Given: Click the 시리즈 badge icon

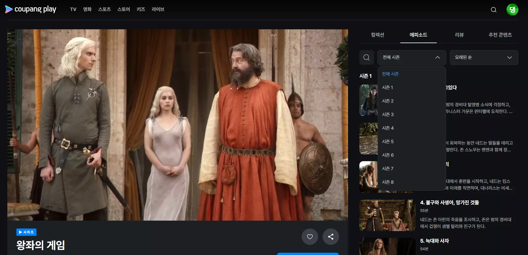Looking at the screenshot, I should (26, 232).
